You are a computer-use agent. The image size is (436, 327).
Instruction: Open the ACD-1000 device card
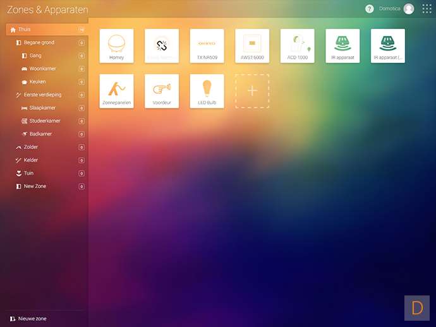point(298,46)
